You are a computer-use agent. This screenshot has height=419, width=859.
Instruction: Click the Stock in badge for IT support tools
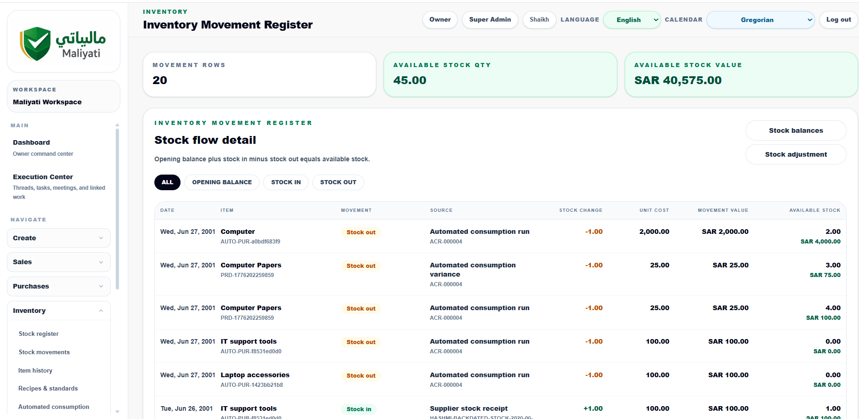coord(359,409)
